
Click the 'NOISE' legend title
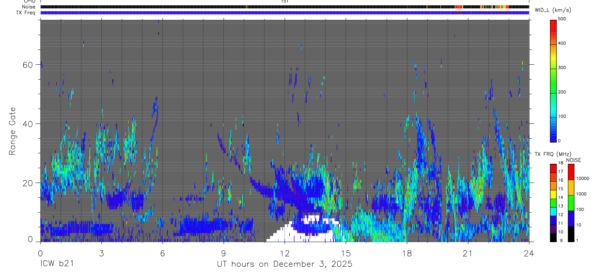coord(574,160)
